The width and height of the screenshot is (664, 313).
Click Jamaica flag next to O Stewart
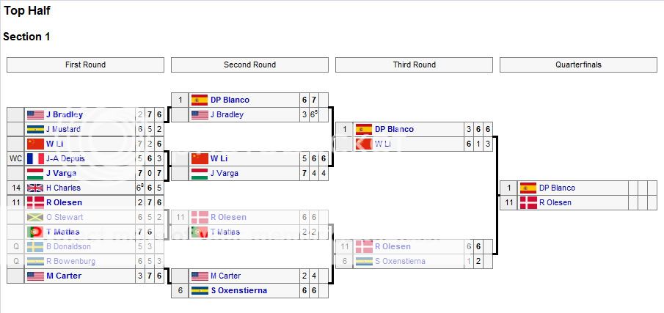[x=35, y=218]
